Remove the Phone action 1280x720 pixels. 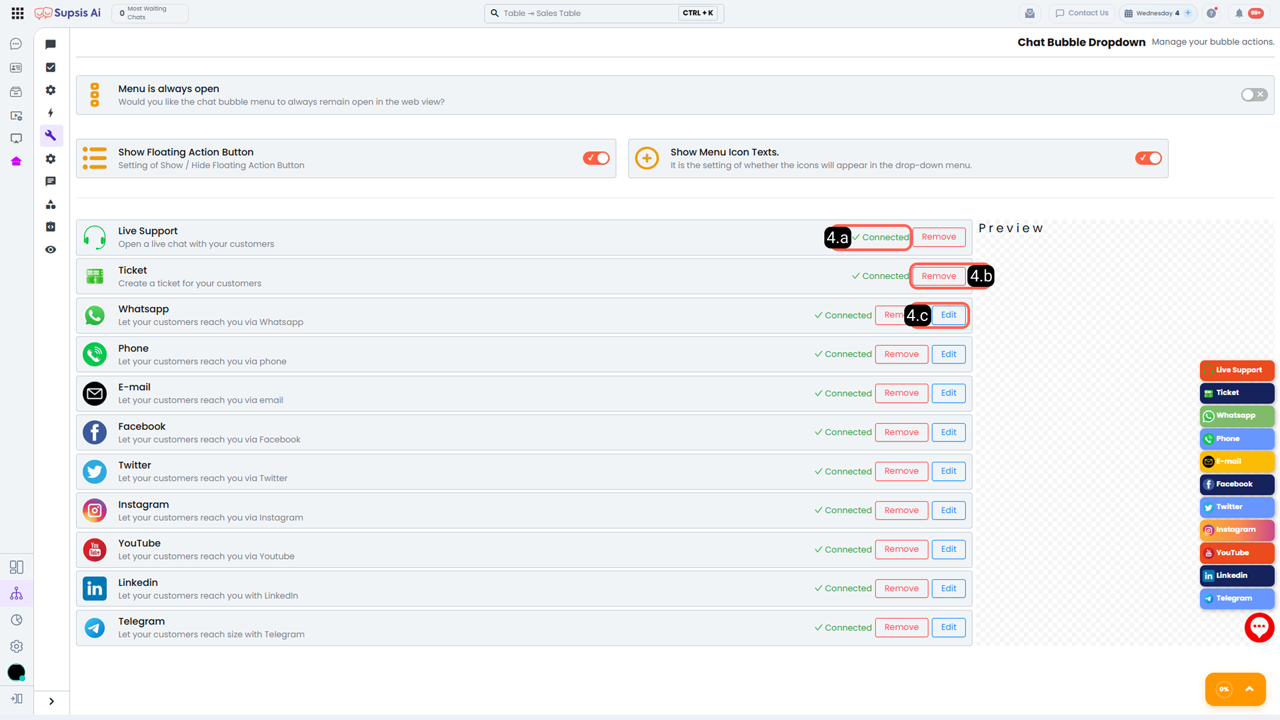pos(902,354)
